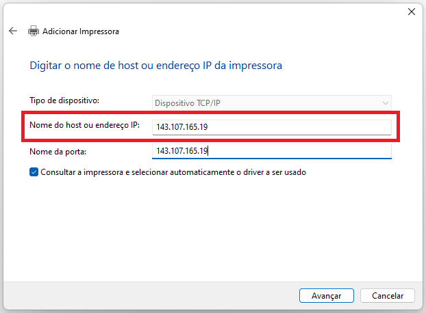
Task: Click the 'Nome da porta:' label
Action: click(58, 152)
